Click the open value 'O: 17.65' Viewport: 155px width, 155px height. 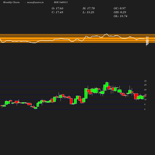click(57, 8)
